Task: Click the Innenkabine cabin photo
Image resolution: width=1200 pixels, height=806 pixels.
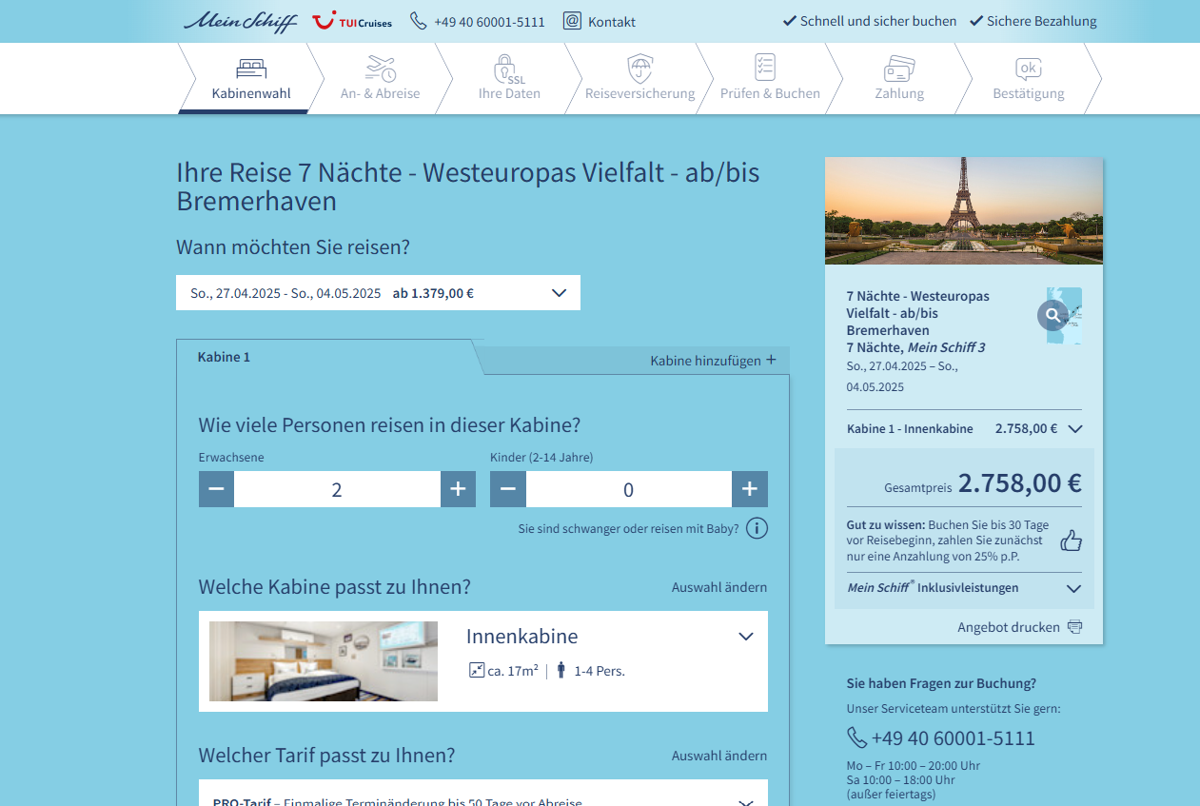Action: point(323,660)
